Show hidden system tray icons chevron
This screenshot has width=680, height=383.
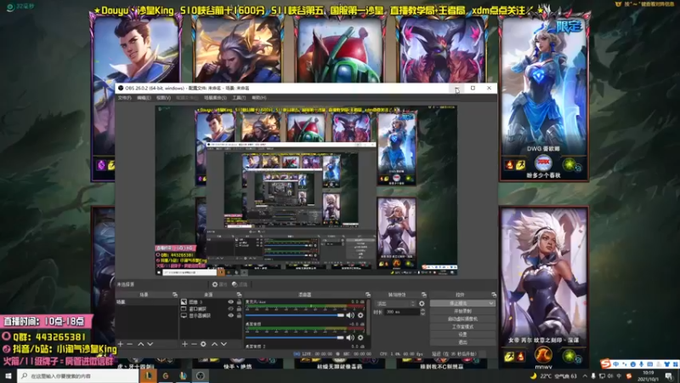585,376
